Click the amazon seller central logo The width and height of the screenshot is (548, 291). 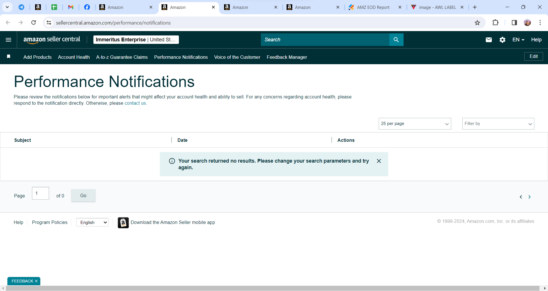pyautogui.click(x=52, y=40)
